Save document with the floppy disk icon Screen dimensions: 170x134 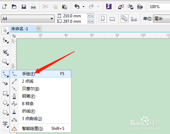(24, 7)
